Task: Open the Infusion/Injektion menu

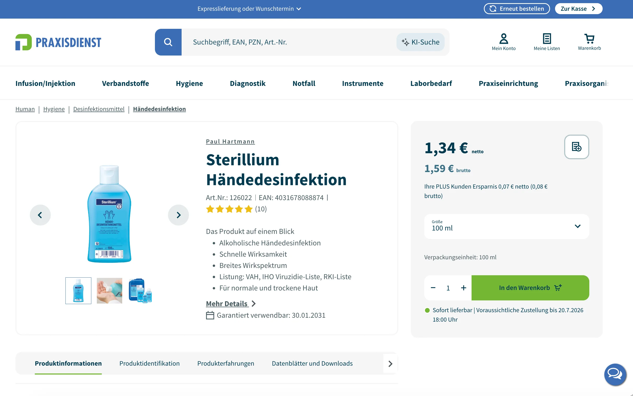Action: (45, 83)
